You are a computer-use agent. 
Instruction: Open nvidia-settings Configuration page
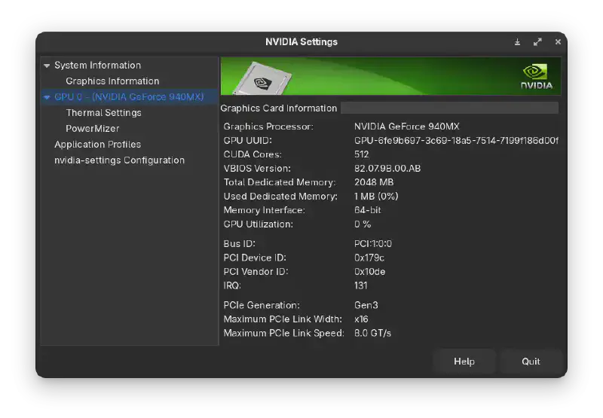(x=119, y=160)
